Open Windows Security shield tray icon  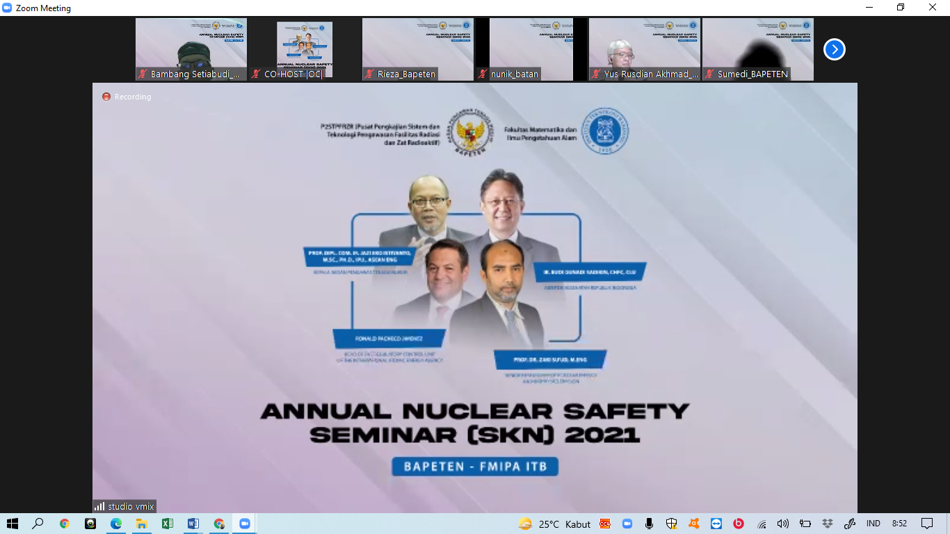coord(671,524)
